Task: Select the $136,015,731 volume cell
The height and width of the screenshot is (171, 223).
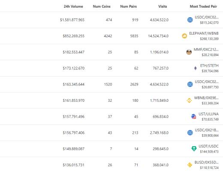Action: (x=74, y=165)
